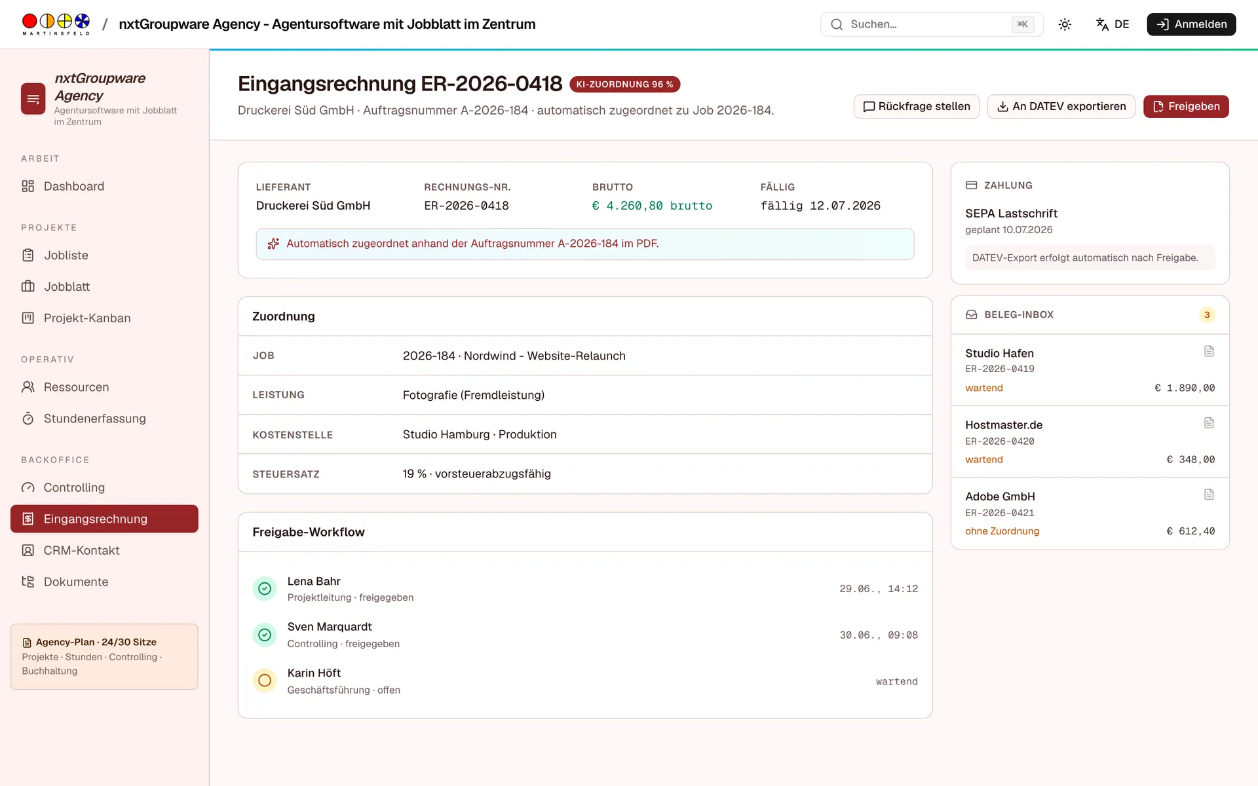
Task: Click the ohne Zuordnung status label
Action: point(1002,531)
